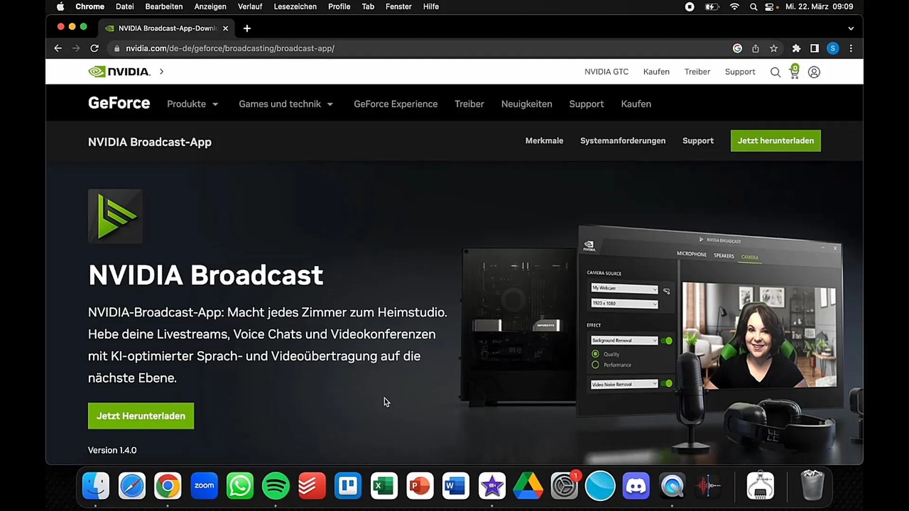
Task: Open Neuigkeiten in the GeForce navigation
Action: [526, 104]
